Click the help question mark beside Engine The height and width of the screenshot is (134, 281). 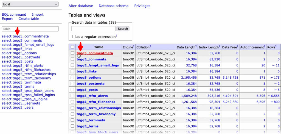[x=134, y=46]
